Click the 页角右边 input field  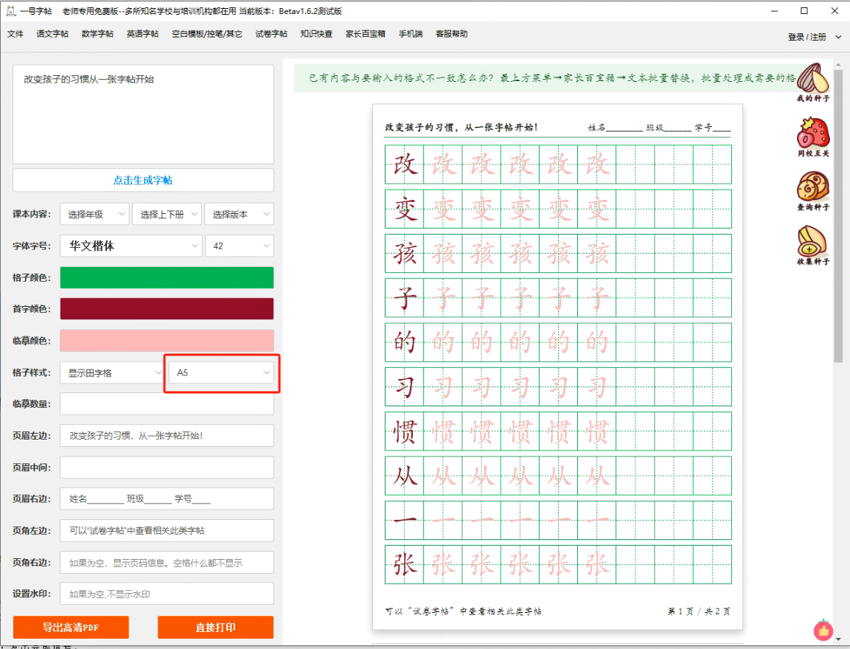pos(167,562)
